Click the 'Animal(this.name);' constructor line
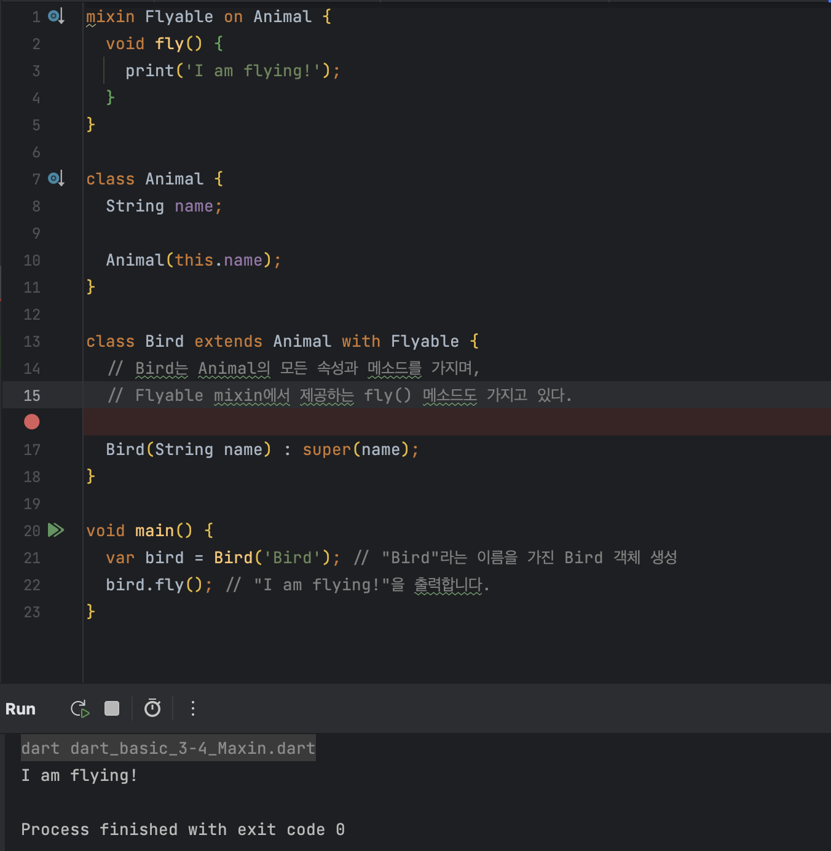 pyautogui.click(x=194, y=260)
